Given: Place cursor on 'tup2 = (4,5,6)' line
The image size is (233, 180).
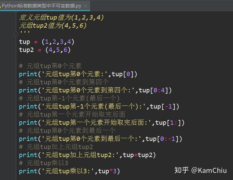Looking at the screenshot, I should (45, 50).
